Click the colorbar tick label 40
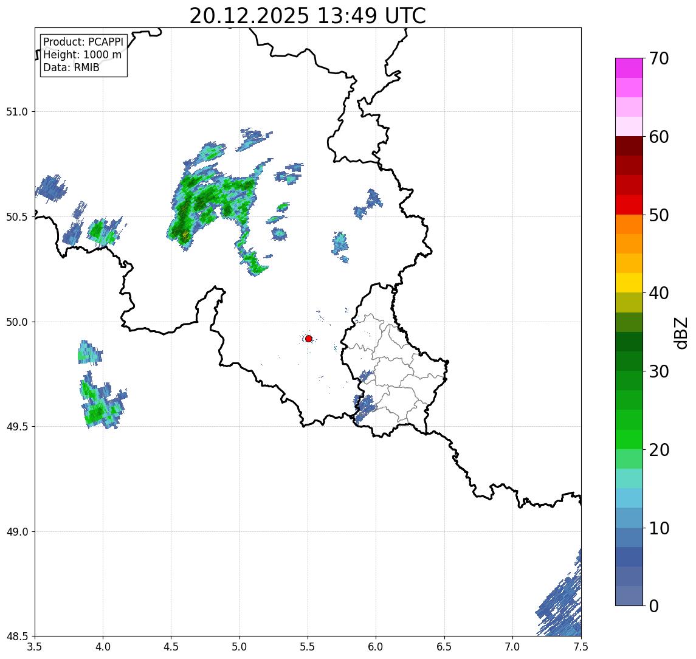The width and height of the screenshot is (696, 659). [x=659, y=293]
